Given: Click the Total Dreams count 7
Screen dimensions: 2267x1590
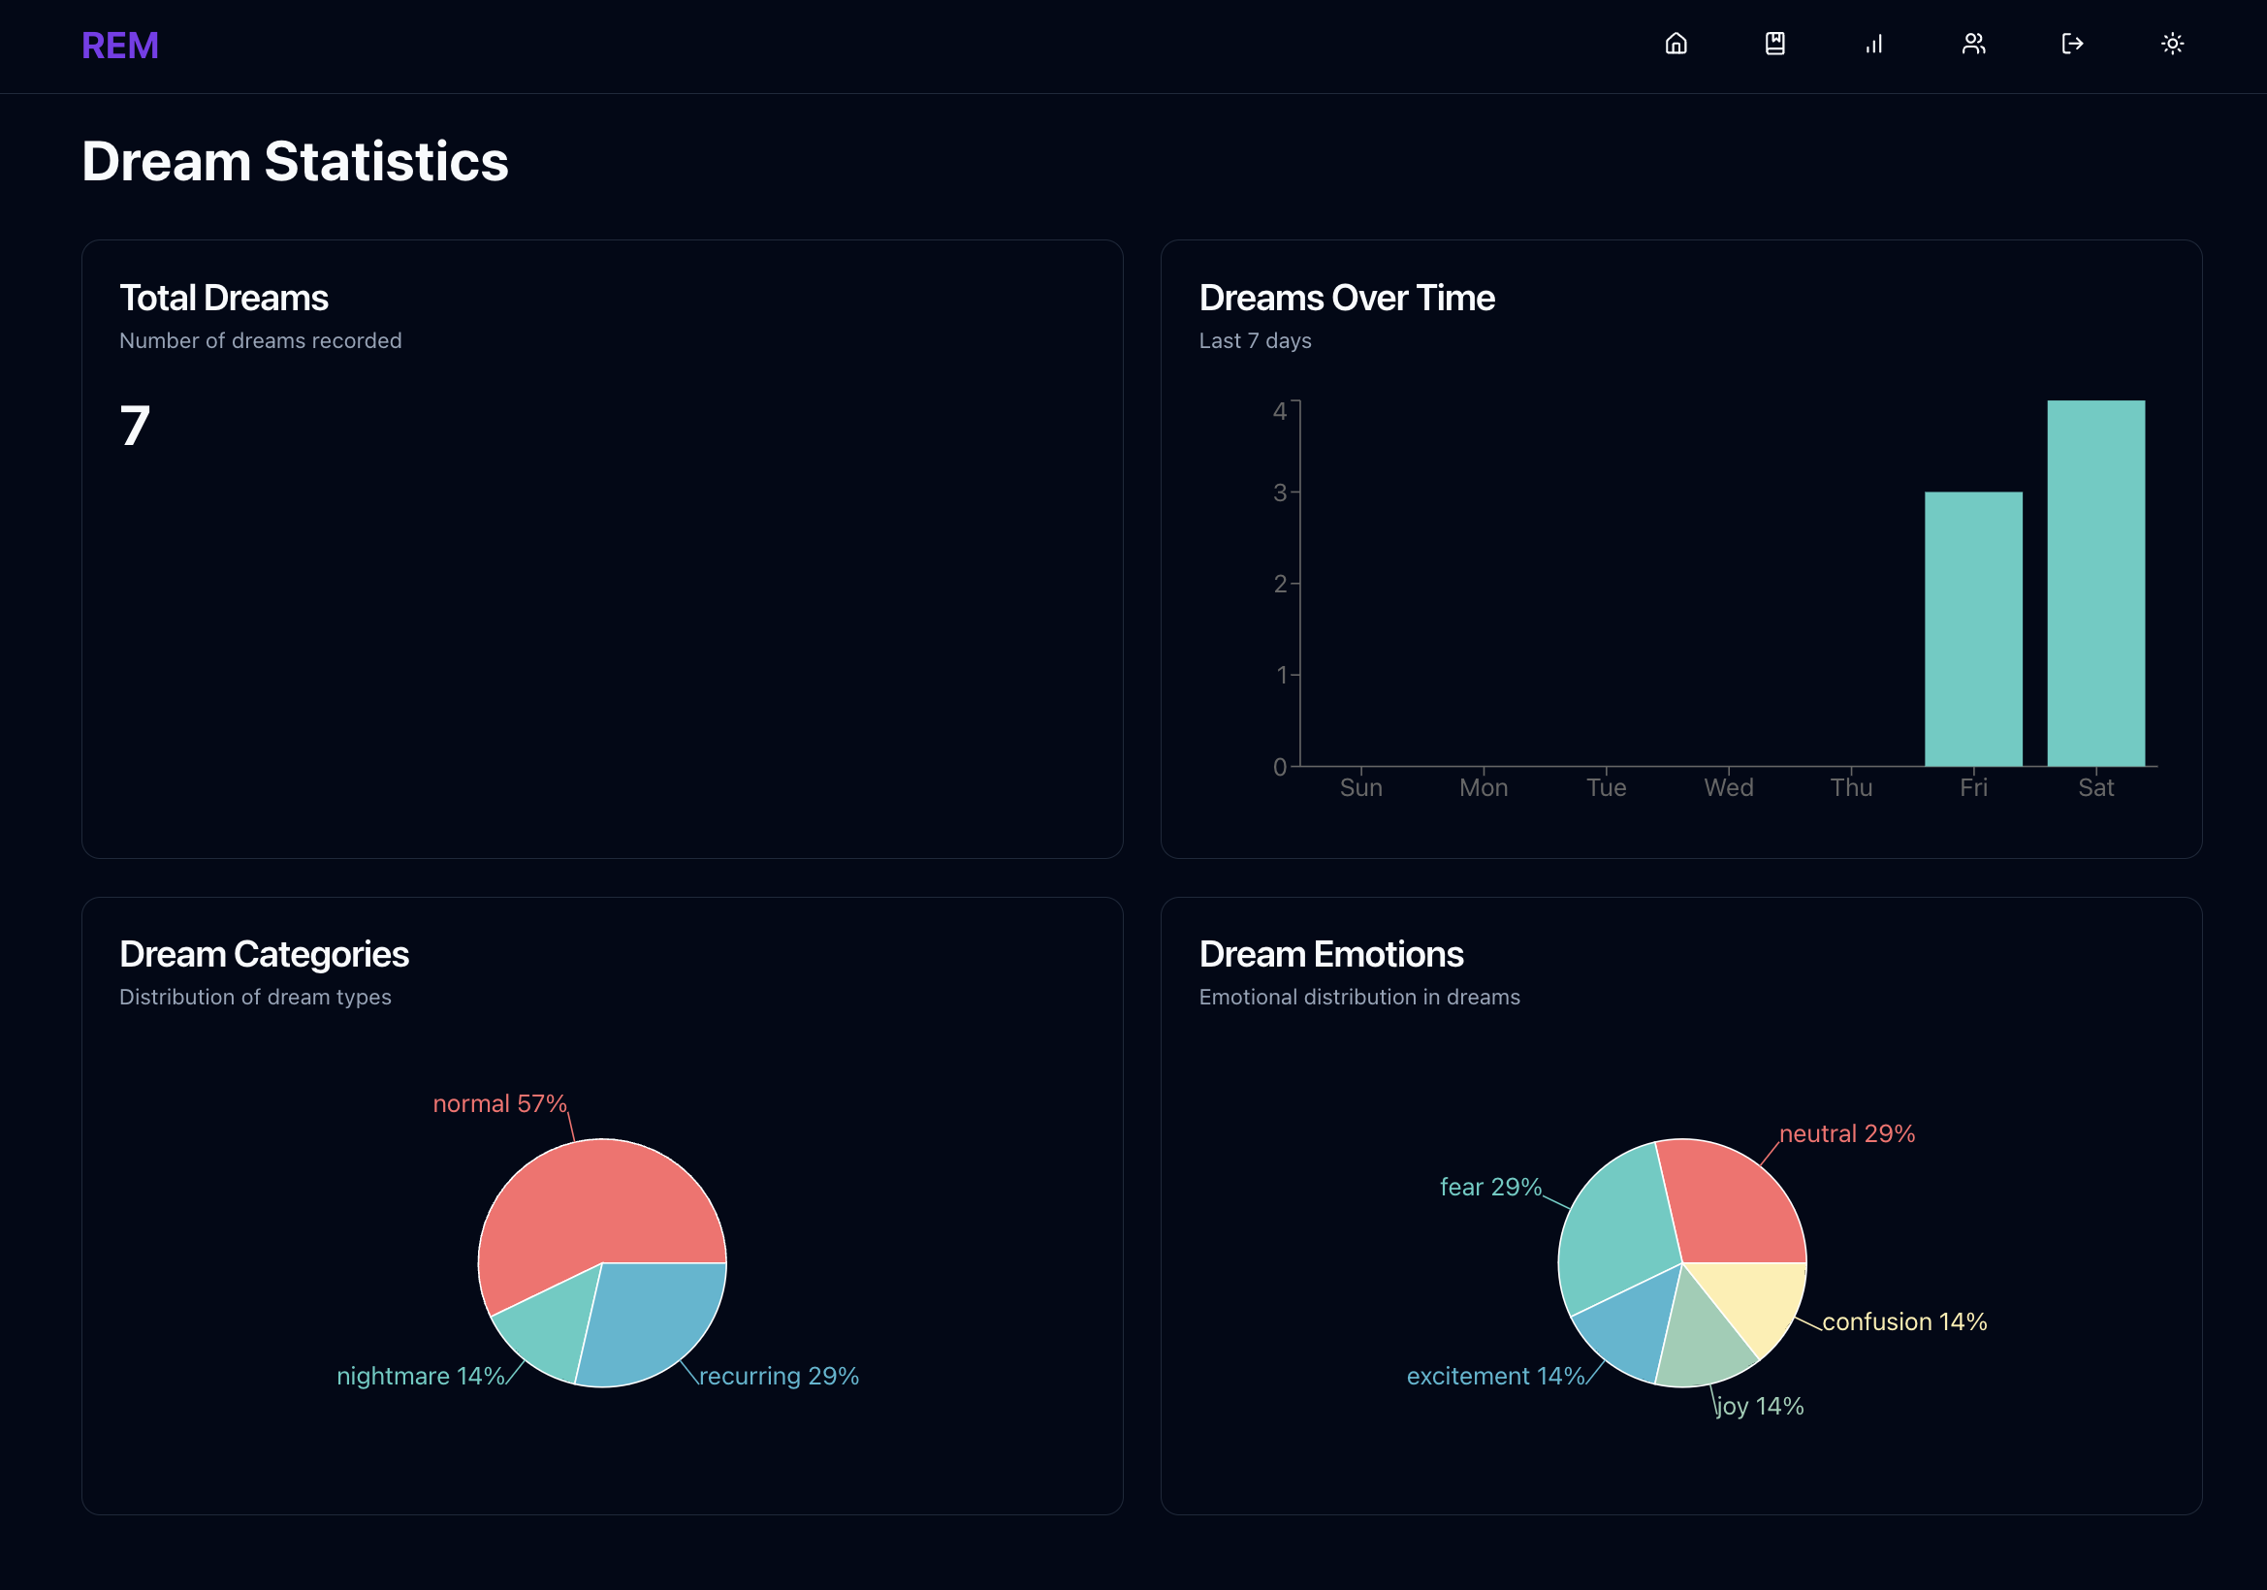Looking at the screenshot, I should click(x=136, y=427).
